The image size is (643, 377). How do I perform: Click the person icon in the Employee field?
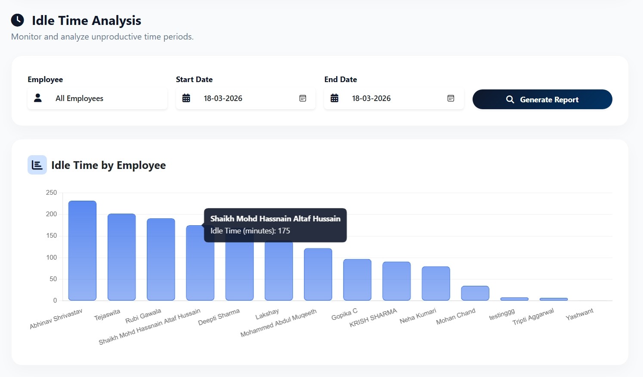tap(38, 98)
